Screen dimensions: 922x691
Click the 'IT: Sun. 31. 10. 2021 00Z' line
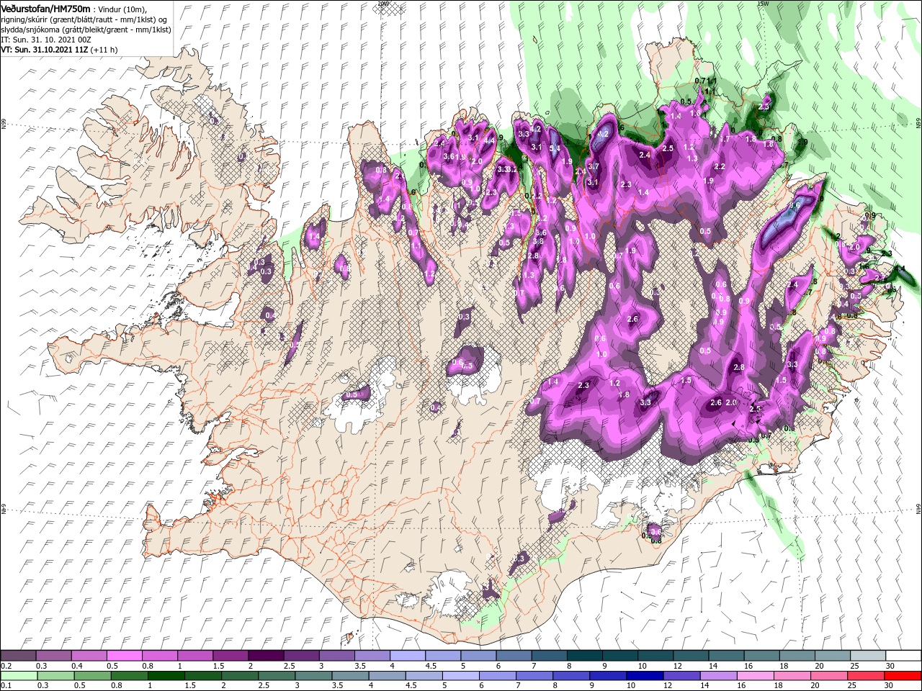45,40
